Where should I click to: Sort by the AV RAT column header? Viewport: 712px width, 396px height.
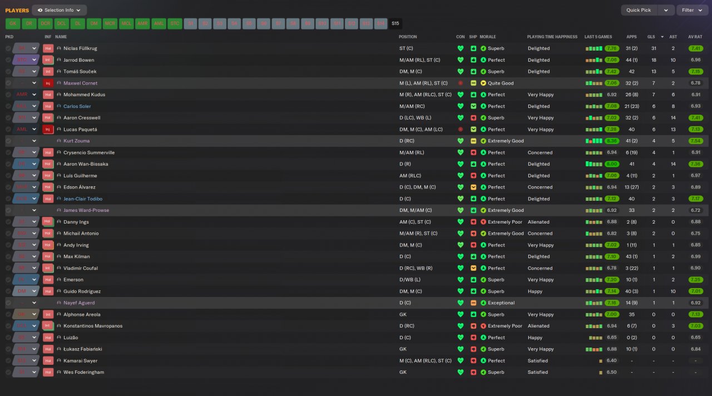tap(695, 37)
